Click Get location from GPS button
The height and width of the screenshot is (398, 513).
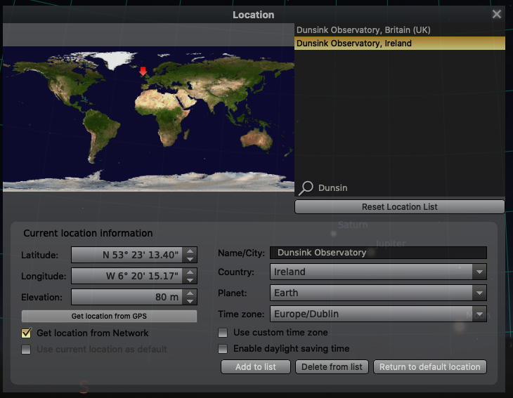coord(109,316)
